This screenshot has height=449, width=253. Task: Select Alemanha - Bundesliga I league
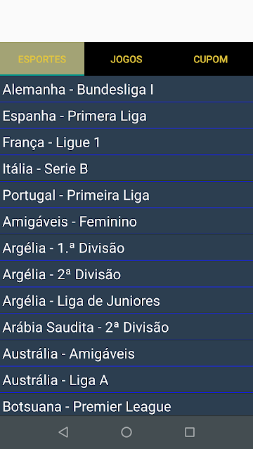coord(126,90)
